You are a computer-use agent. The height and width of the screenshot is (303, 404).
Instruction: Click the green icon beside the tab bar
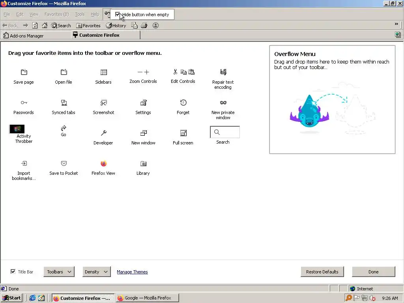click(x=398, y=35)
